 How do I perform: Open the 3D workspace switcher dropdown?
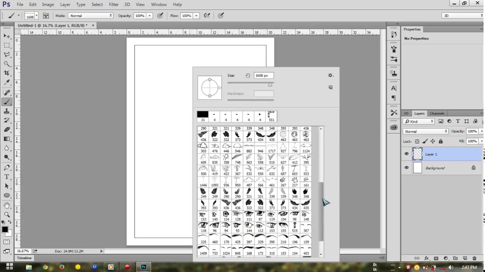[463, 15]
